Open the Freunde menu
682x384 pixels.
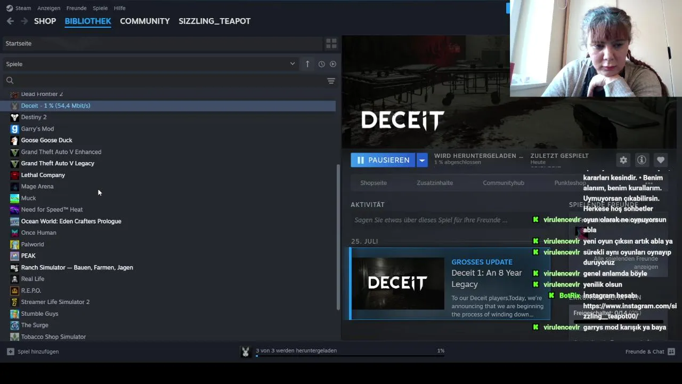click(x=77, y=8)
